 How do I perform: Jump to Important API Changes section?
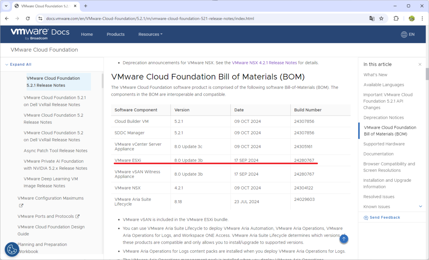coord(388,101)
